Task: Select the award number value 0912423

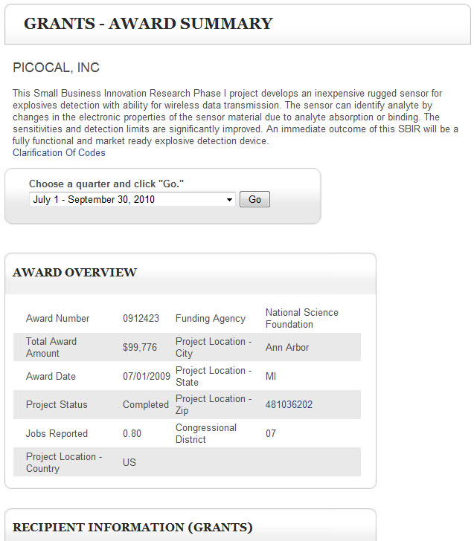Action: pyautogui.click(x=141, y=319)
